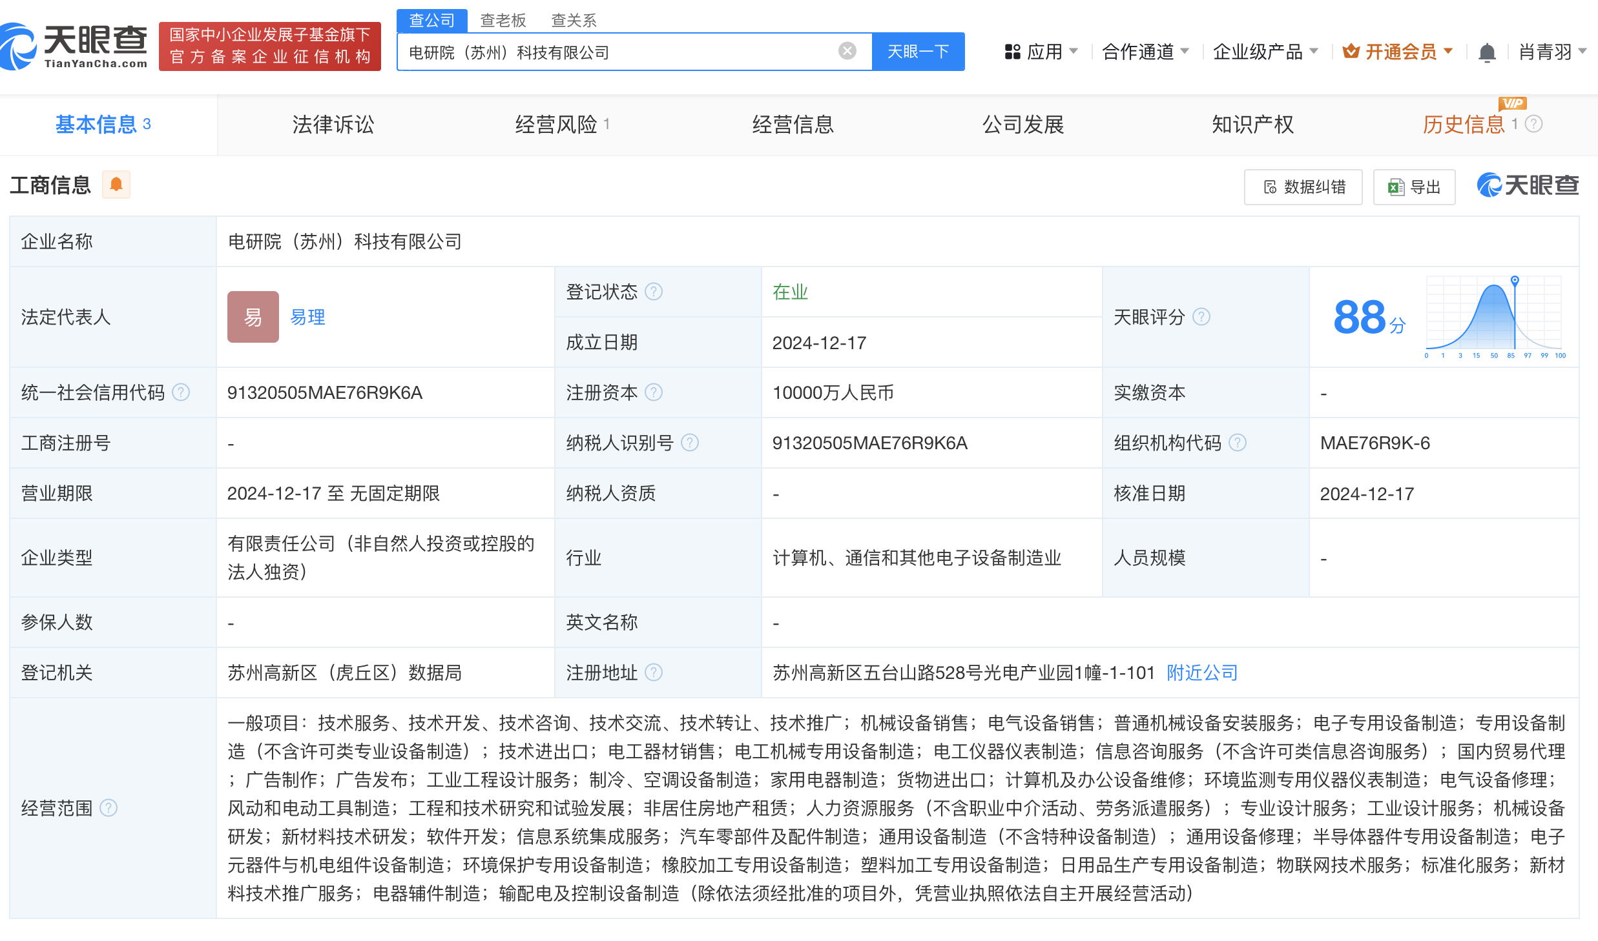Click help icon next to 登记状态

tap(654, 292)
